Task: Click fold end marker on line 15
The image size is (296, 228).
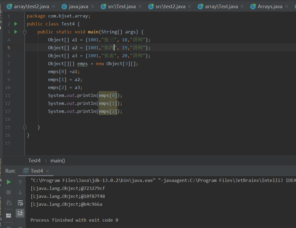Action: [25, 127]
